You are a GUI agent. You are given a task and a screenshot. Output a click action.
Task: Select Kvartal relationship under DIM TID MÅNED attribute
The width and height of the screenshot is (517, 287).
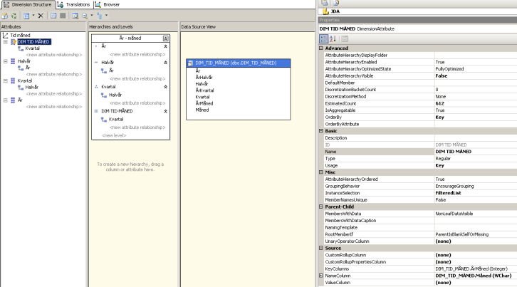coord(32,48)
